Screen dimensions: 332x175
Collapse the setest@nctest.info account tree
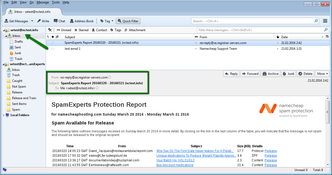(4, 30)
